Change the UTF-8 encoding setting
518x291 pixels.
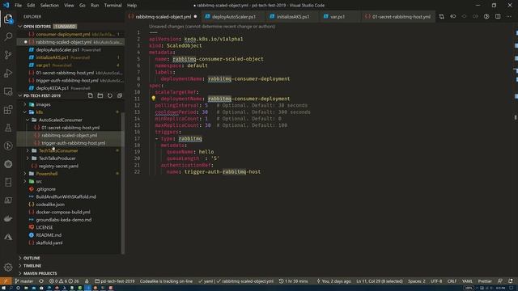tap(436, 281)
